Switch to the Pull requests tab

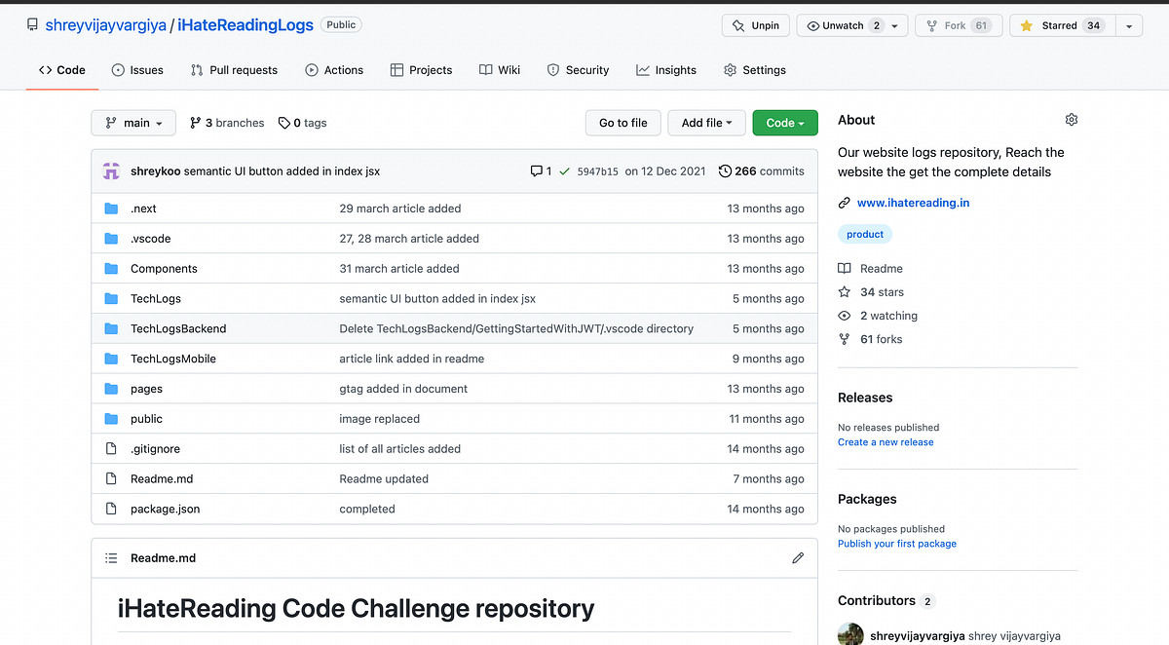point(234,69)
